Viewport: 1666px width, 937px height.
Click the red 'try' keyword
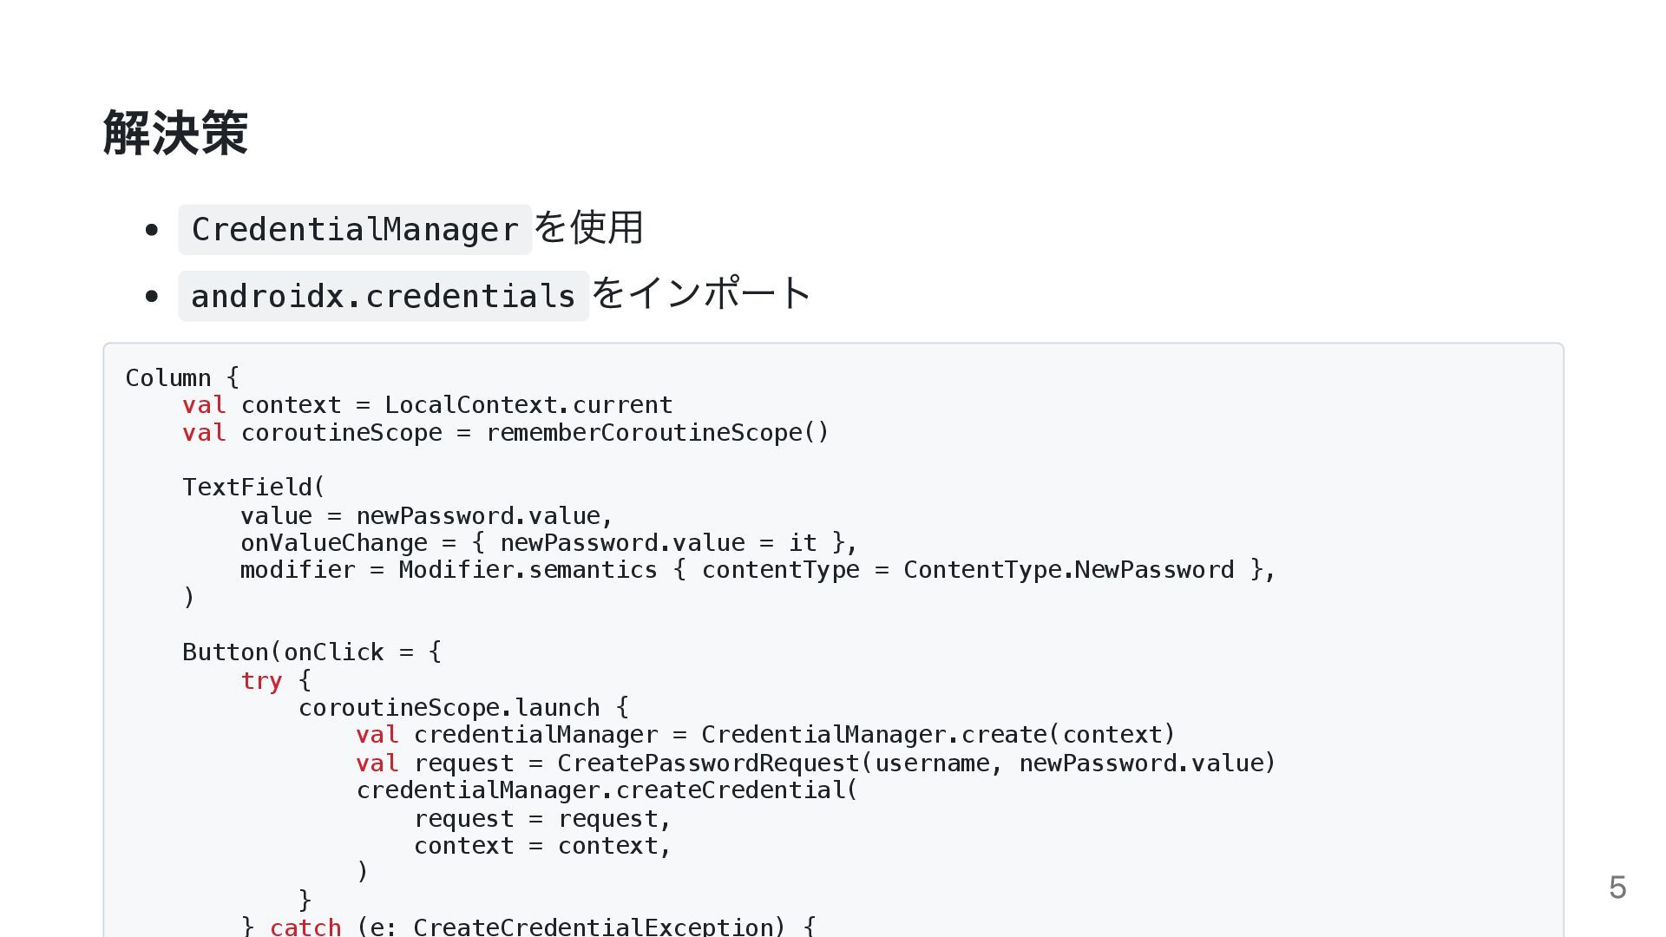261,681
